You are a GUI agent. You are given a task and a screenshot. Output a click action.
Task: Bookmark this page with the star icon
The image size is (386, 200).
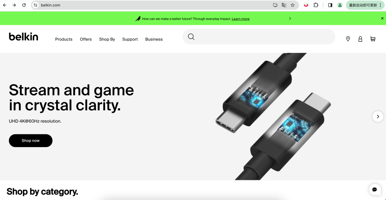[x=292, y=5]
